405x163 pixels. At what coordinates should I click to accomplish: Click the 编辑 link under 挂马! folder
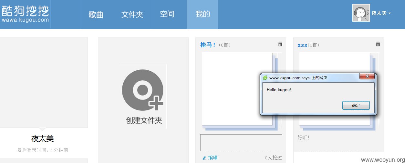213,158
